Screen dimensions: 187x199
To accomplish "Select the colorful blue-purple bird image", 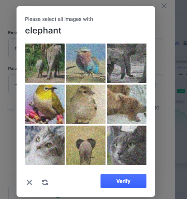I will 86,63.
